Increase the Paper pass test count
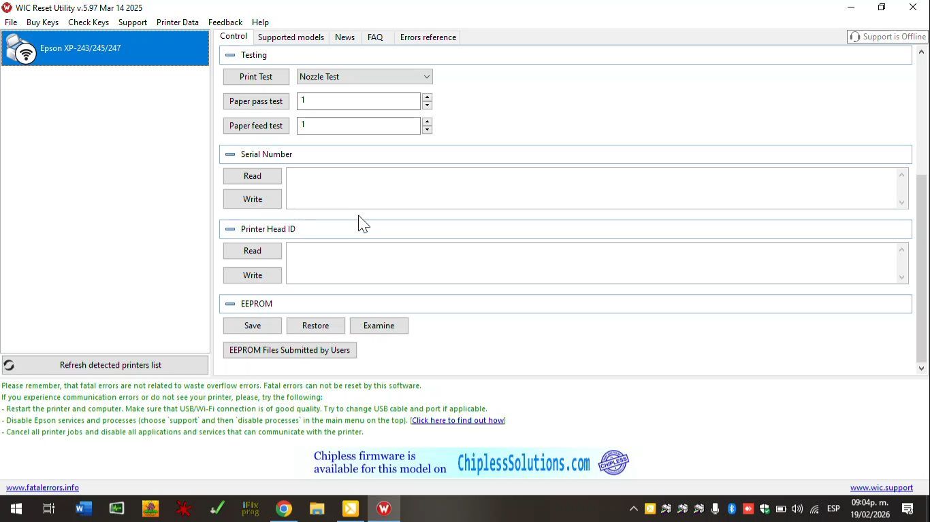 point(427,97)
